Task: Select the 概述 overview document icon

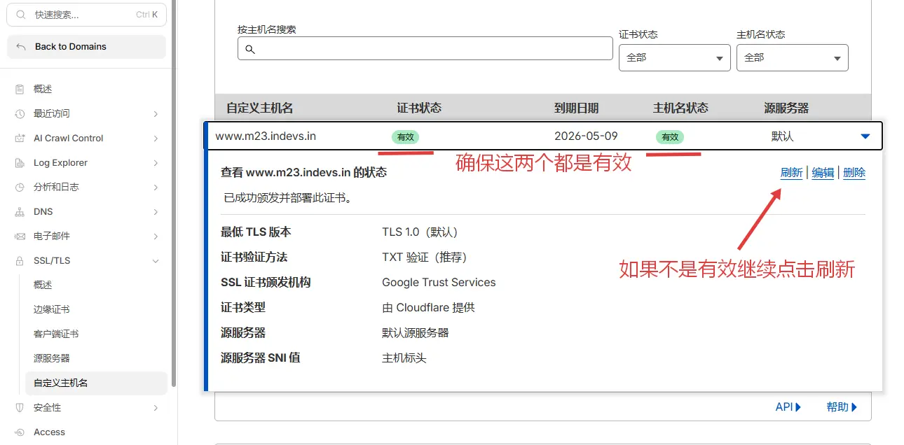Action: point(20,89)
